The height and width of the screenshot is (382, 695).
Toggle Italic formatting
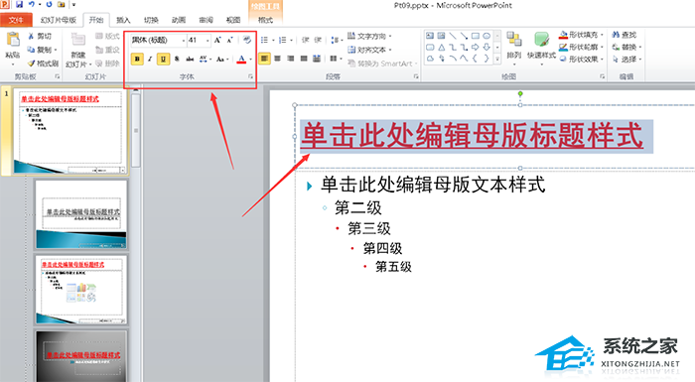(x=150, y=59)
